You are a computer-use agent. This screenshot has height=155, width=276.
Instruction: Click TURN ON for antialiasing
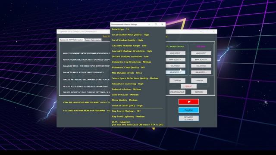tap(199, 81)
